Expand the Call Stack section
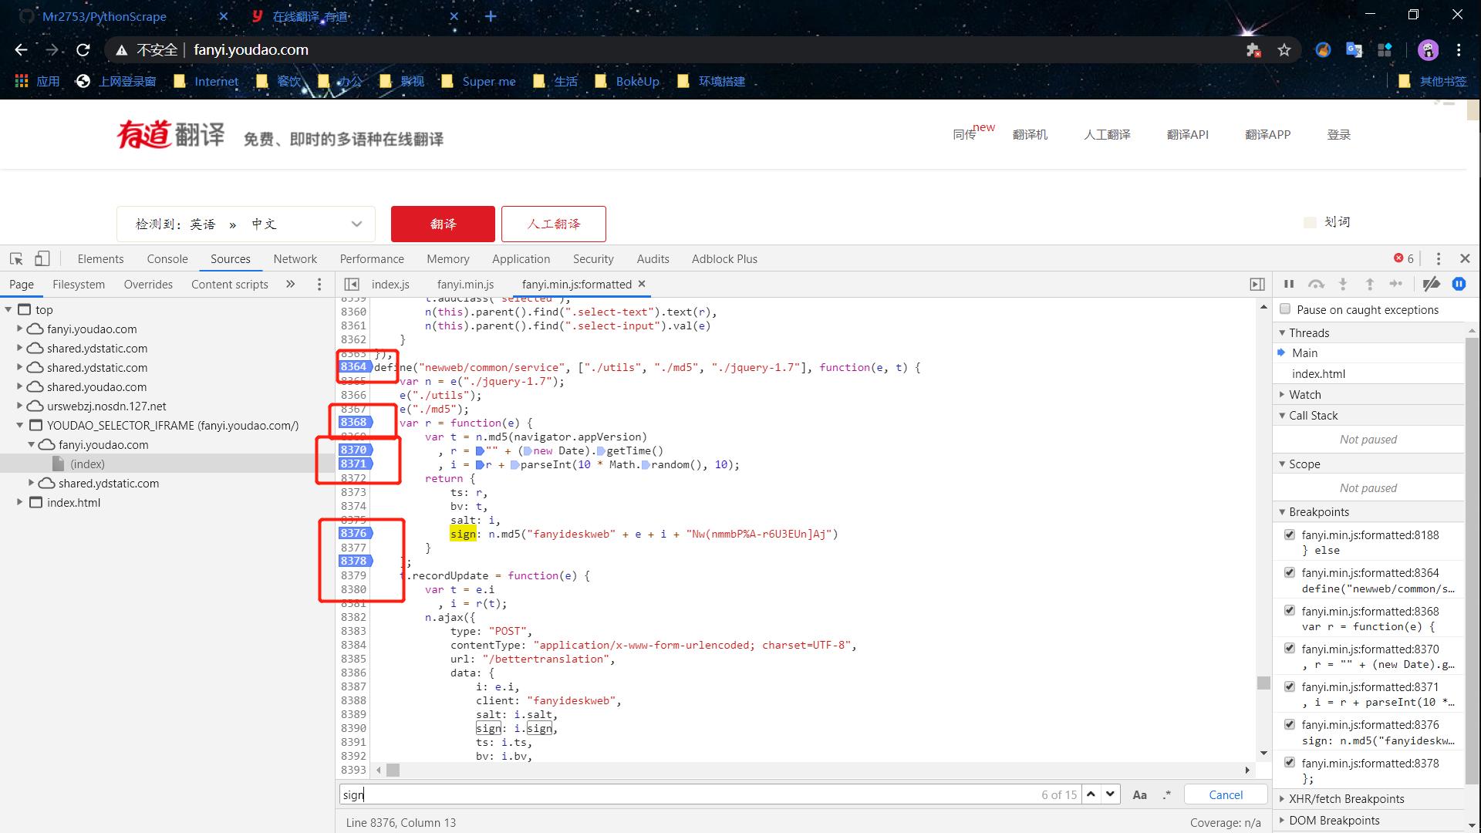This screenshot has width=1481, height=833. (1313, 416)
